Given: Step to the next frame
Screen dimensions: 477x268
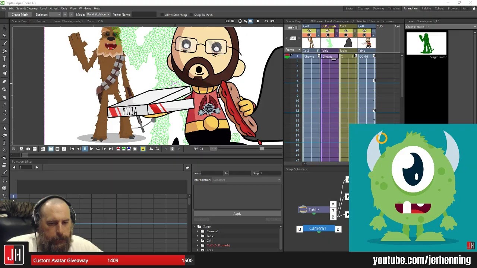Looking at the screenshot, I should (x=104, y=149).
